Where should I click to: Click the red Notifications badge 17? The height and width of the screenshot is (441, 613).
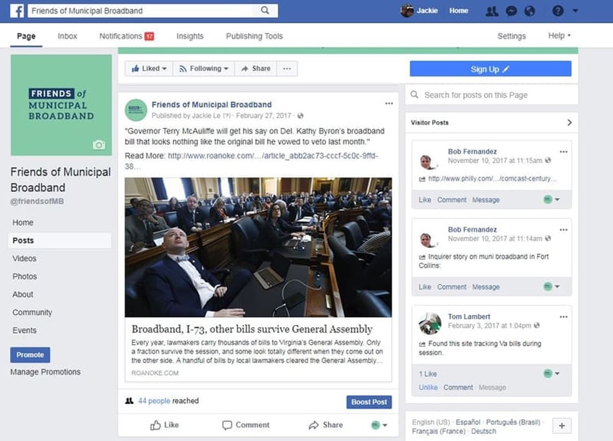click(149, 36)
